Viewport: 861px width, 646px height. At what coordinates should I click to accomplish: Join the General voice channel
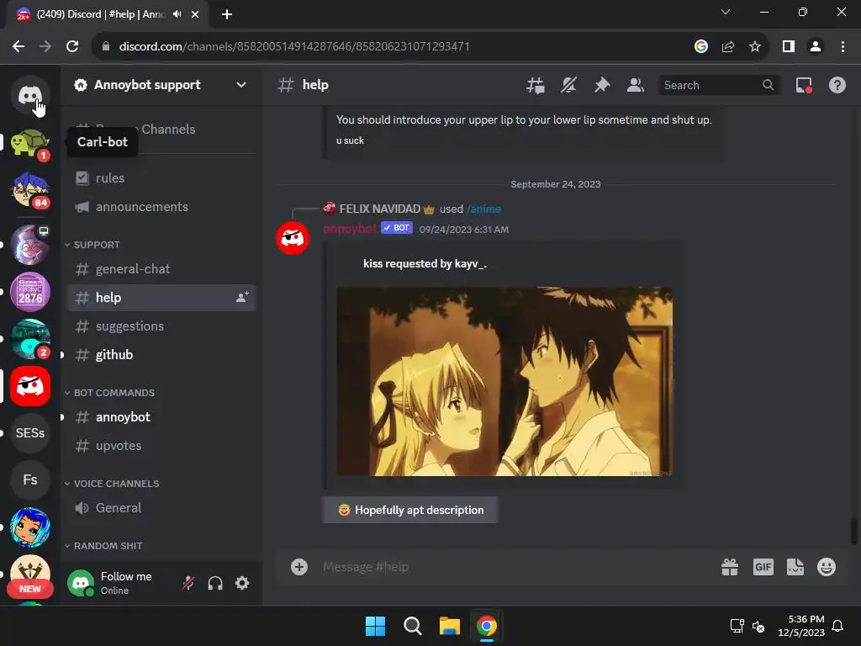pos(161,507)
